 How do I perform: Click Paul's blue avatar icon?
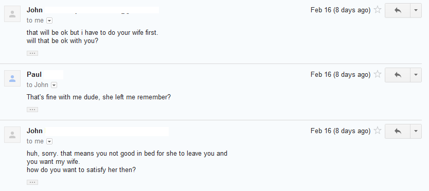12,78
